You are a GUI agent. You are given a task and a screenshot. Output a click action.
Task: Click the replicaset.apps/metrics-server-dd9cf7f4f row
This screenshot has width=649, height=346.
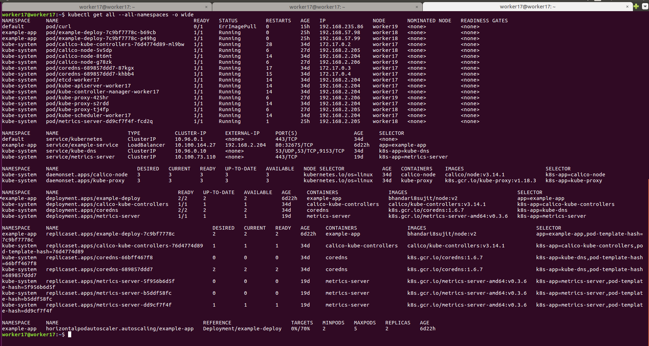[109, 305]
